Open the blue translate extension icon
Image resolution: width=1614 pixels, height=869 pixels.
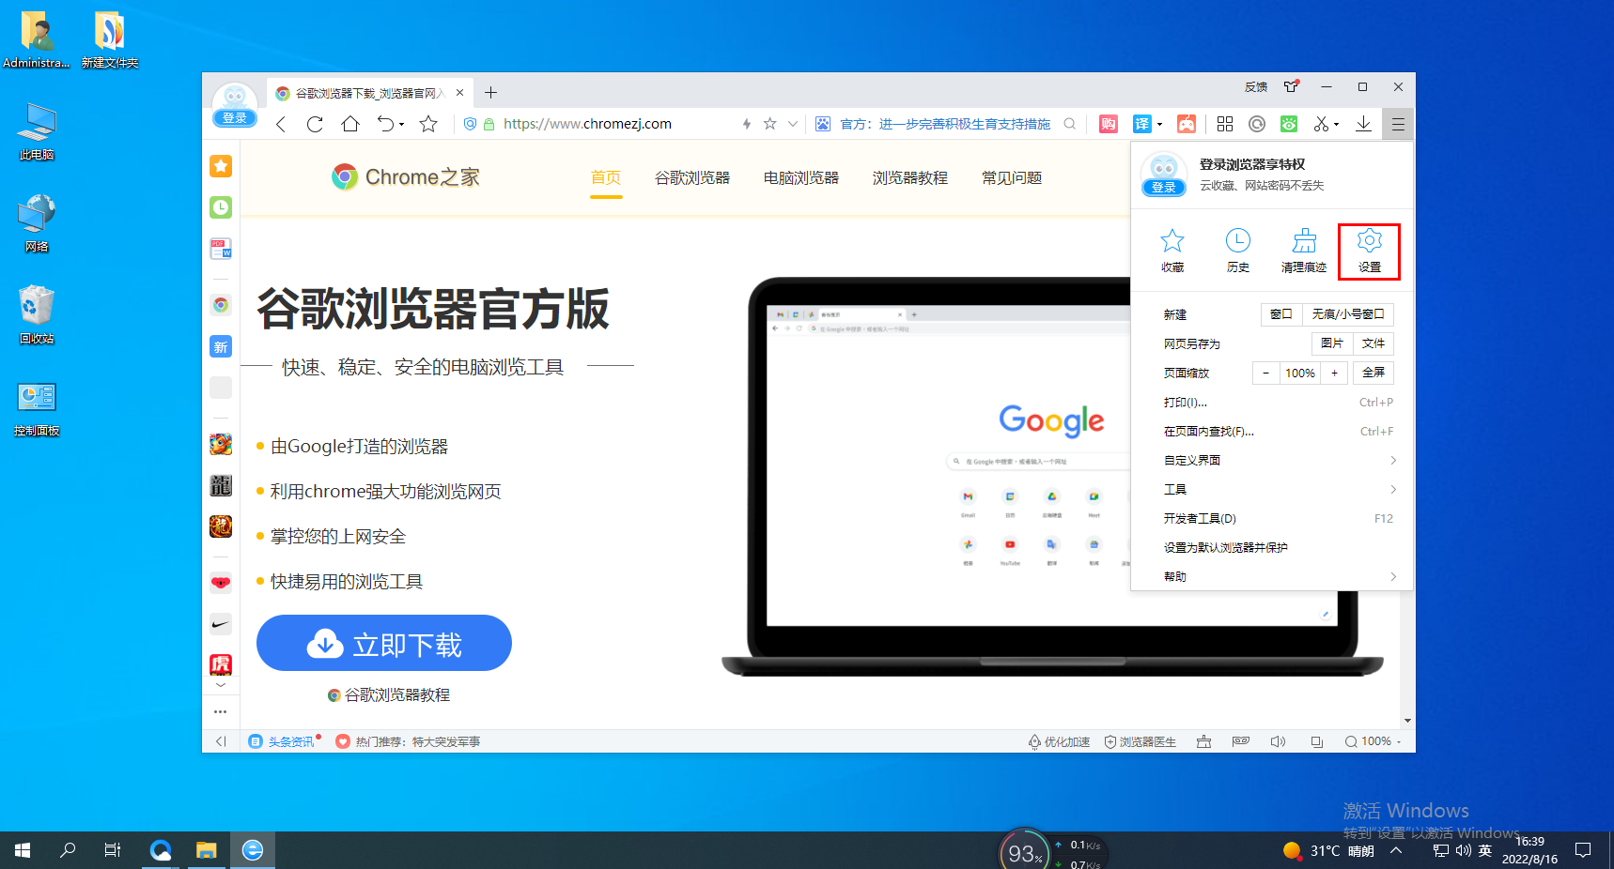[x=1142, y=124]
